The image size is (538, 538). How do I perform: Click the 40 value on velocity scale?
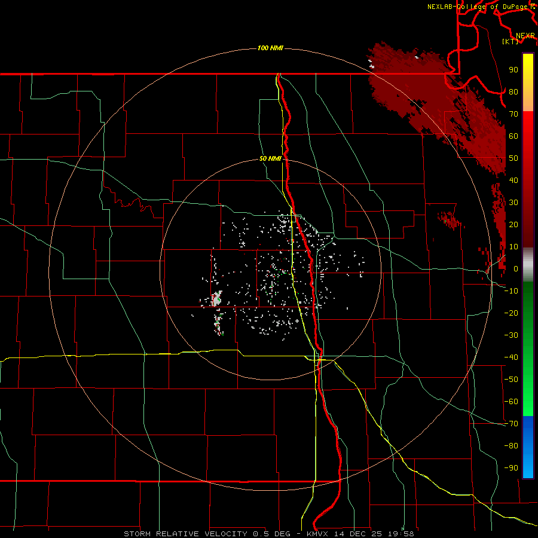513,180
